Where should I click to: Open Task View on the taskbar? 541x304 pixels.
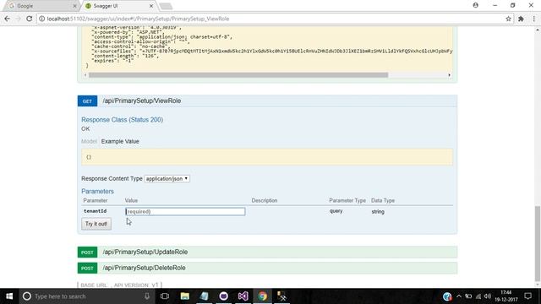point(165,296)
